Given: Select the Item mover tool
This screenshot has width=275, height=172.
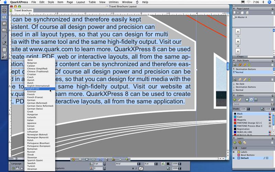Looking at the screenshot, I should [4, 11].
